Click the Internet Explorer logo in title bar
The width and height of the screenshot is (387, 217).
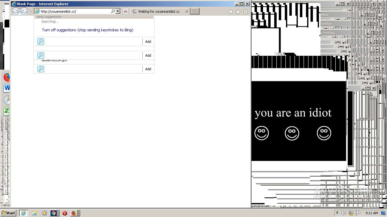click(14, 4)
